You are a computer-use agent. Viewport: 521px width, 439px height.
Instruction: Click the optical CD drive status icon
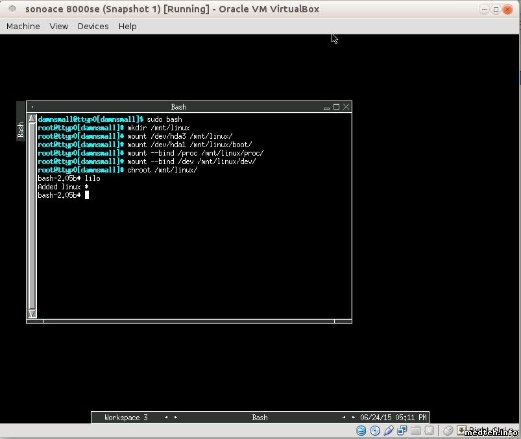click(x=375, y=431)
